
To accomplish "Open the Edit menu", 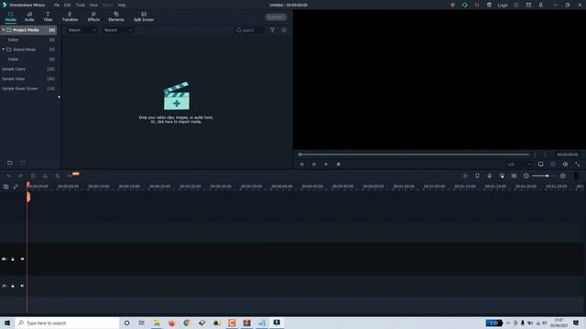I will (x=67, y=5).
